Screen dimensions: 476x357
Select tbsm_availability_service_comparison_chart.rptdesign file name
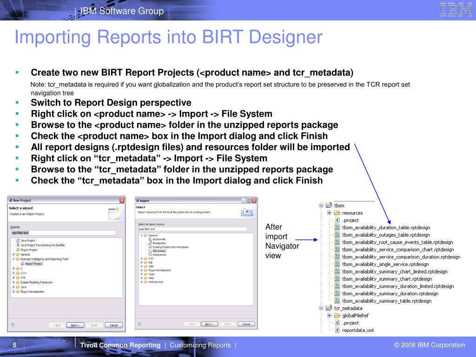click(x=398, y=250)
